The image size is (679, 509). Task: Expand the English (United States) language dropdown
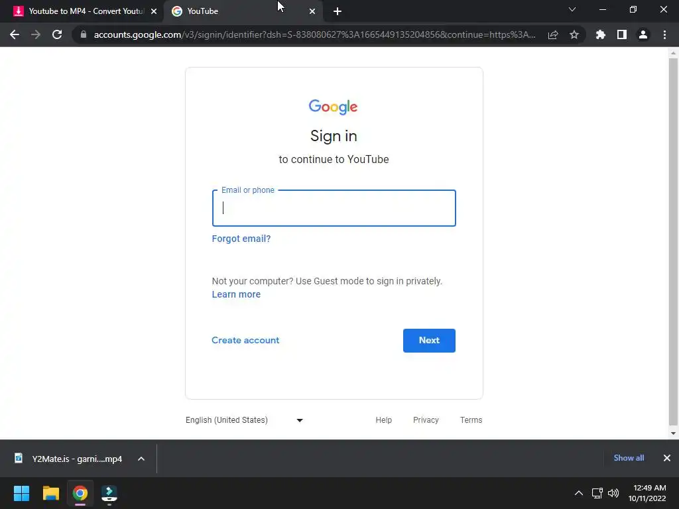tap(244, 420)
